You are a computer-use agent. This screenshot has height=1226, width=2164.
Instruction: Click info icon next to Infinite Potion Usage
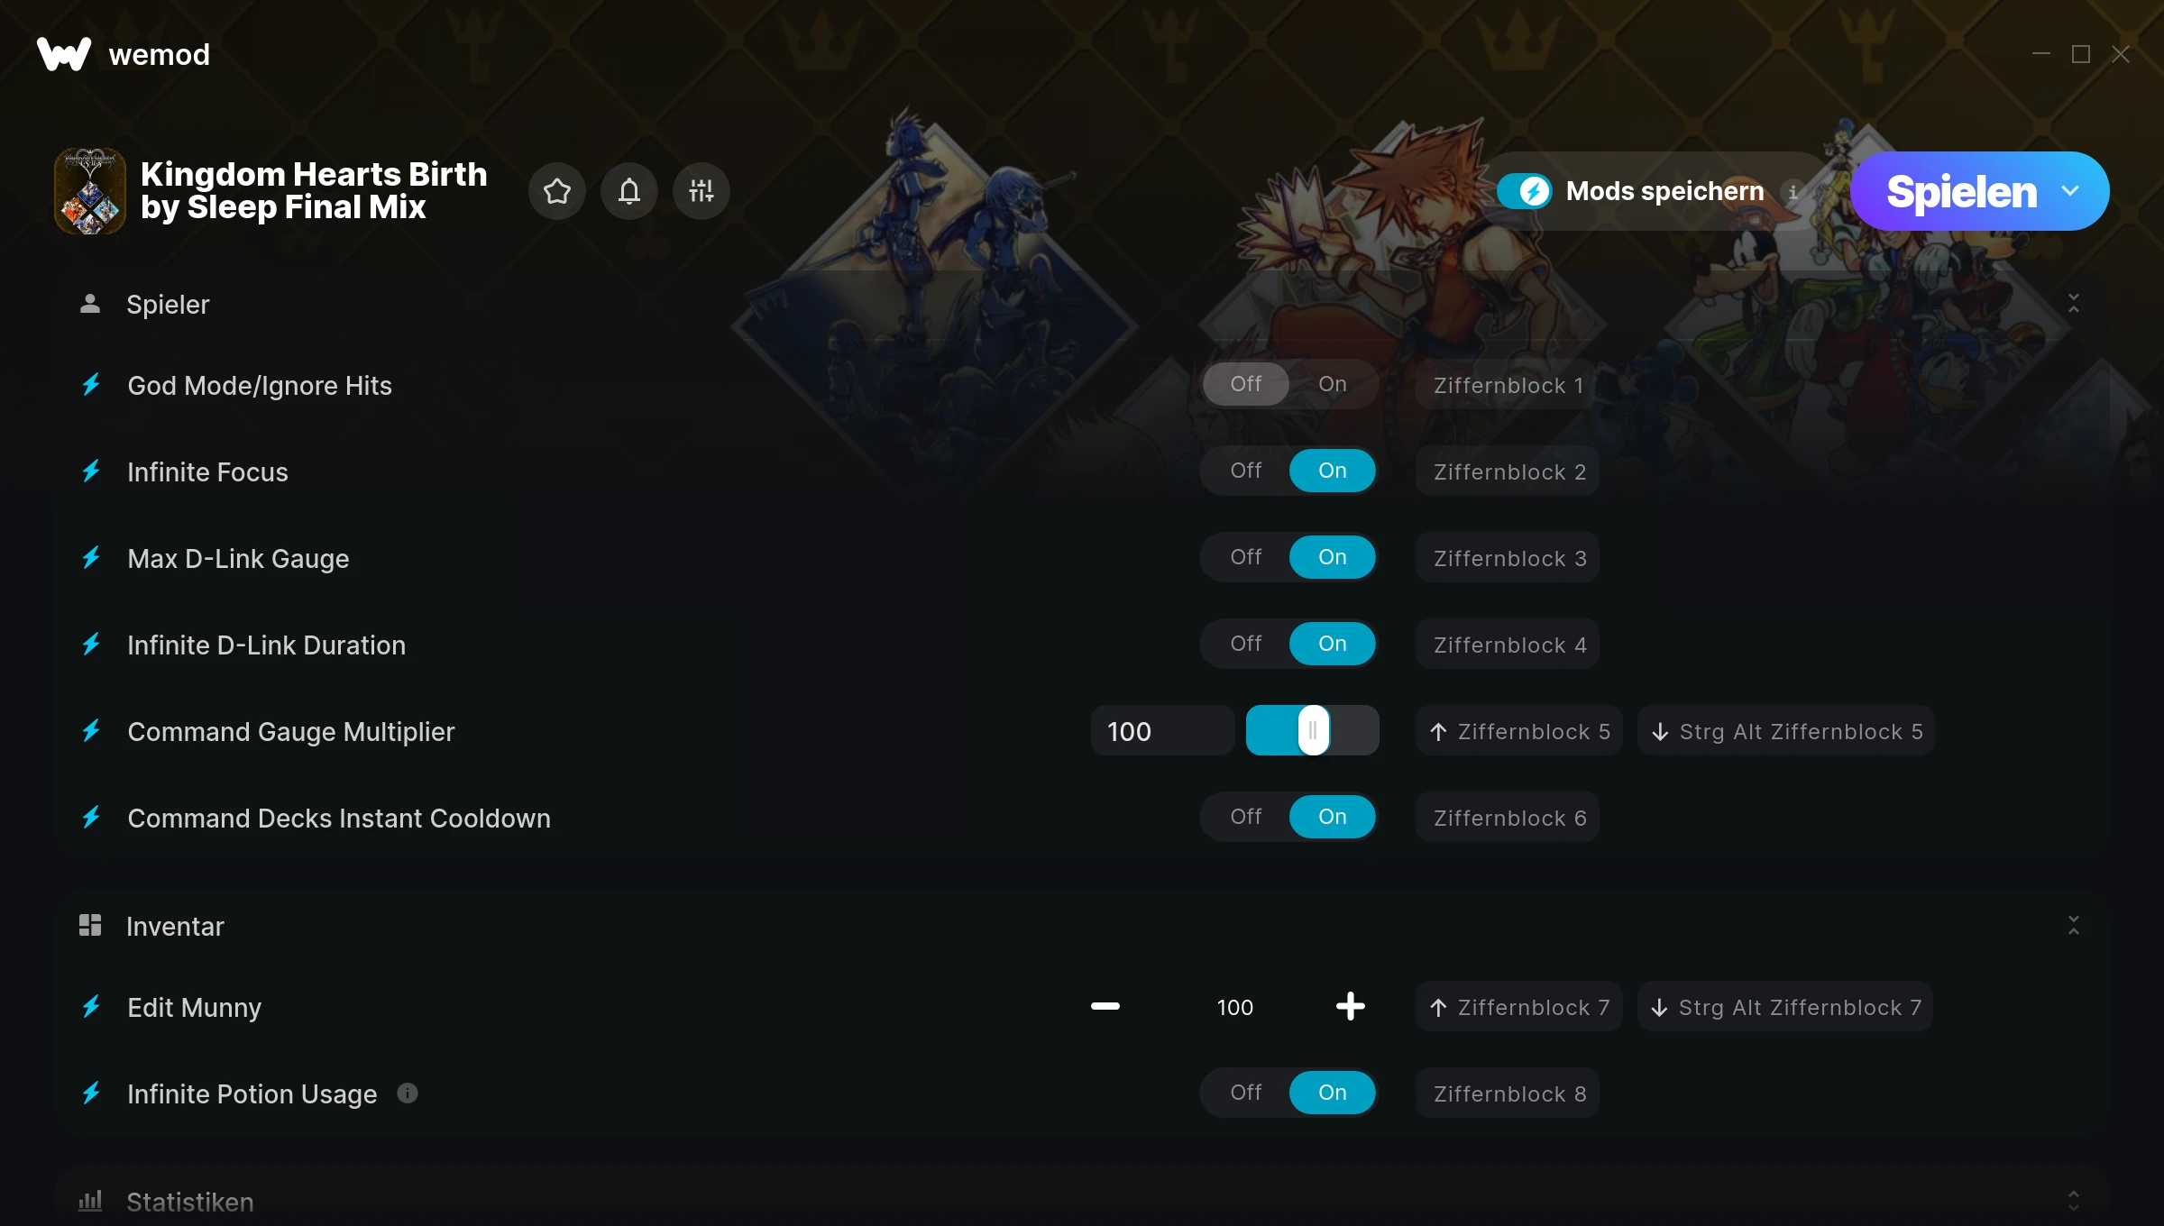(408, 1093)
